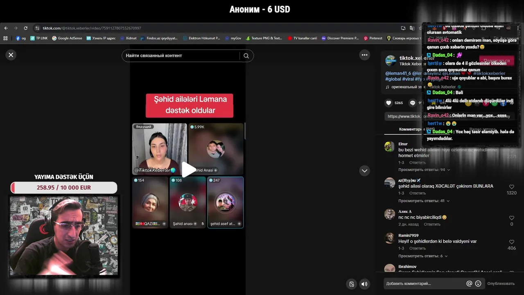Play the paused video
Image resolution: width=524 pixels, height=295 pixels.
188,170
